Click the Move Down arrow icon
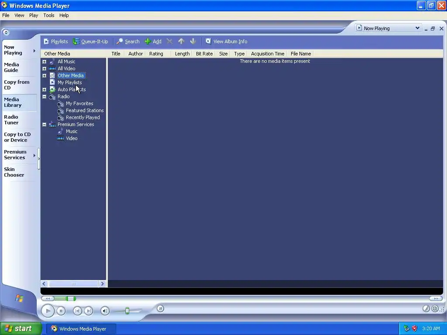The height and width of the screenshot is (335, 447). pos(193,41)
